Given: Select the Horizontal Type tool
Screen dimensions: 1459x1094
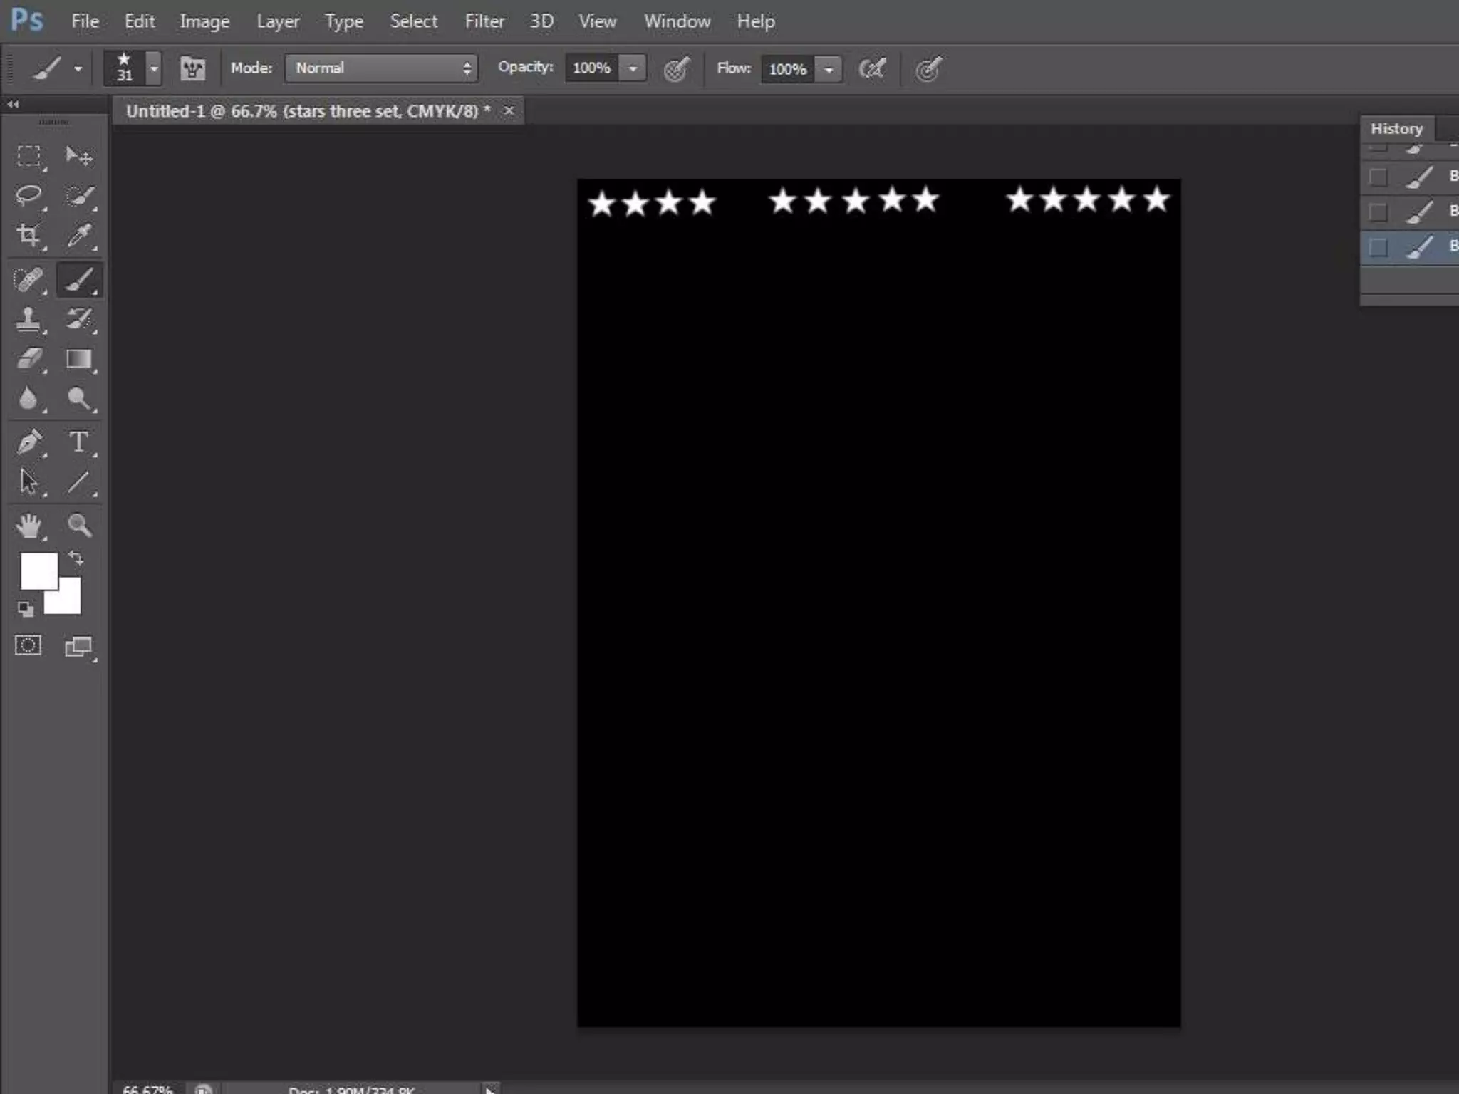Looking at the screenshot, I should (x=79, y=442).
